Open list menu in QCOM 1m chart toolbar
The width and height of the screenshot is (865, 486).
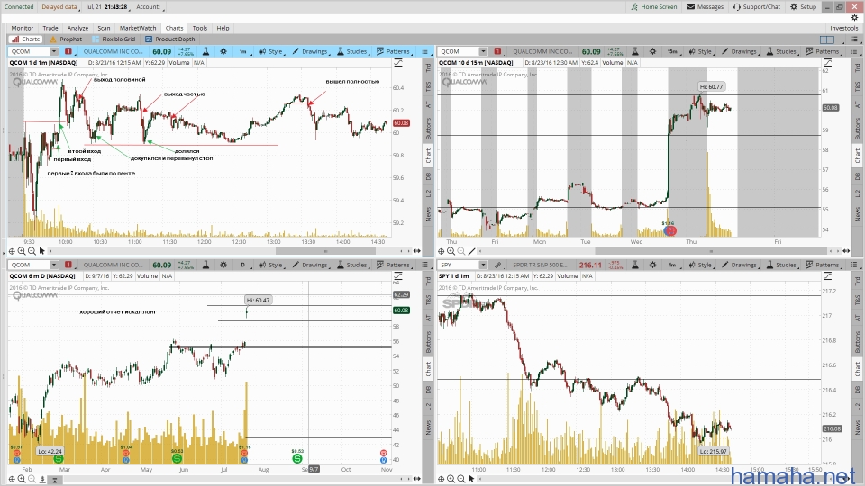424,51
